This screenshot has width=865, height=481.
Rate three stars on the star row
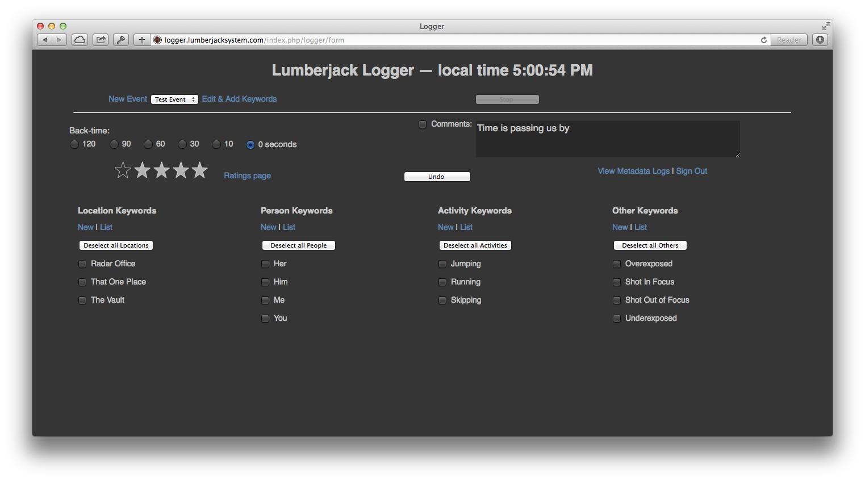pos(161,169)
